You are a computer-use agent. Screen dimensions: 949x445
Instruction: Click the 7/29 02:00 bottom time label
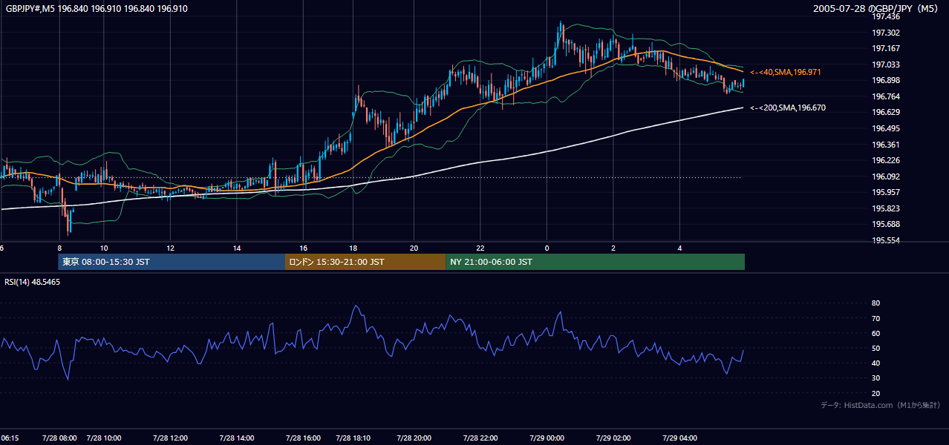[613, 438]
